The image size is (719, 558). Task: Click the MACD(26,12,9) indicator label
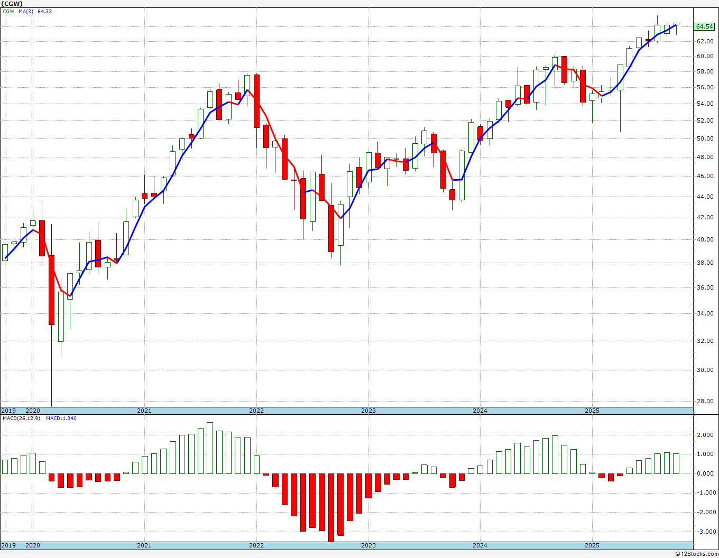tap(21, 418)
